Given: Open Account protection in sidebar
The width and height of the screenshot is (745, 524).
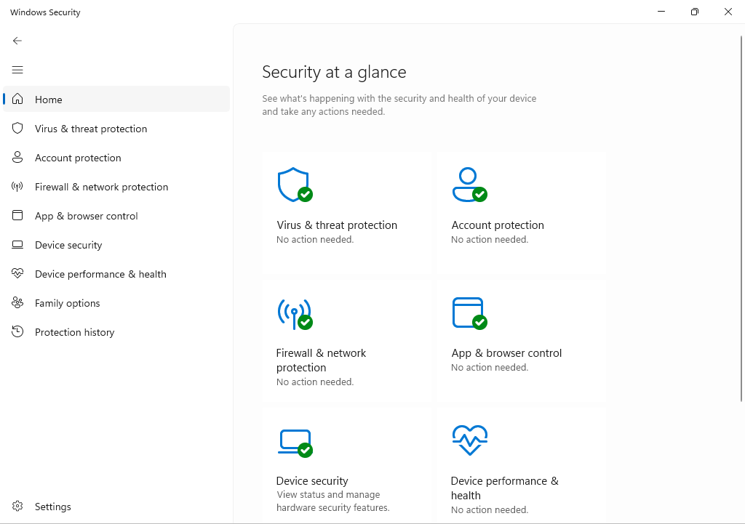Looking at the screenshot, I should click(x=78, y=158).
